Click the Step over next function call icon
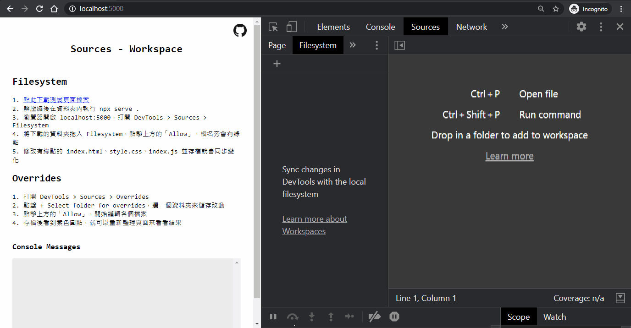Image resolution: width=631 pixels, height=328 pixels. (293, 317)
